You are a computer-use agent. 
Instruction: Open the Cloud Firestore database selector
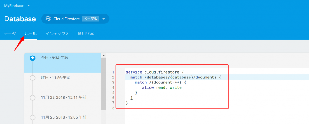[75, 19]
